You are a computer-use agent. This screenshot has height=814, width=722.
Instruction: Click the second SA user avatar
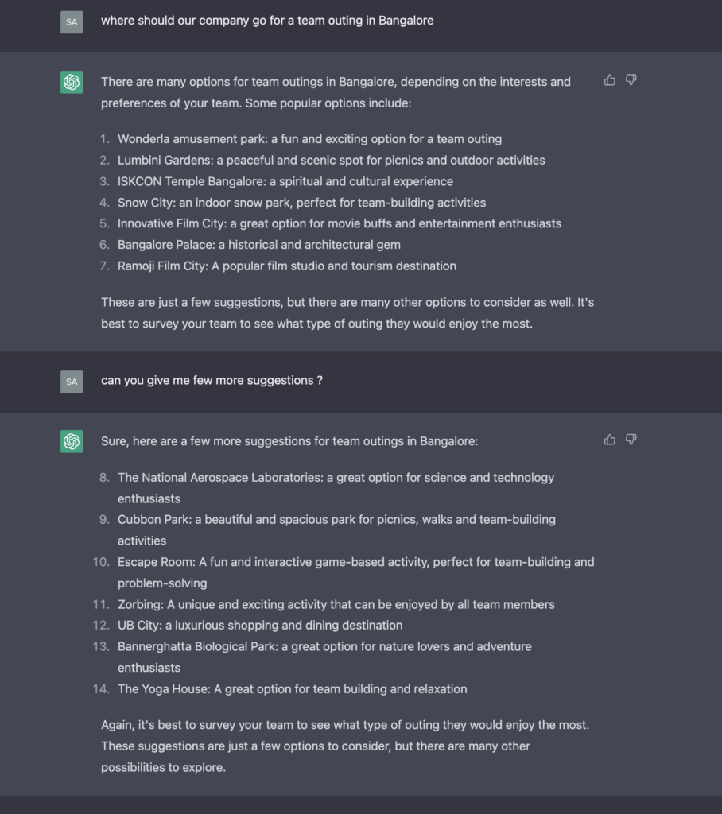(x=72, y=382)
